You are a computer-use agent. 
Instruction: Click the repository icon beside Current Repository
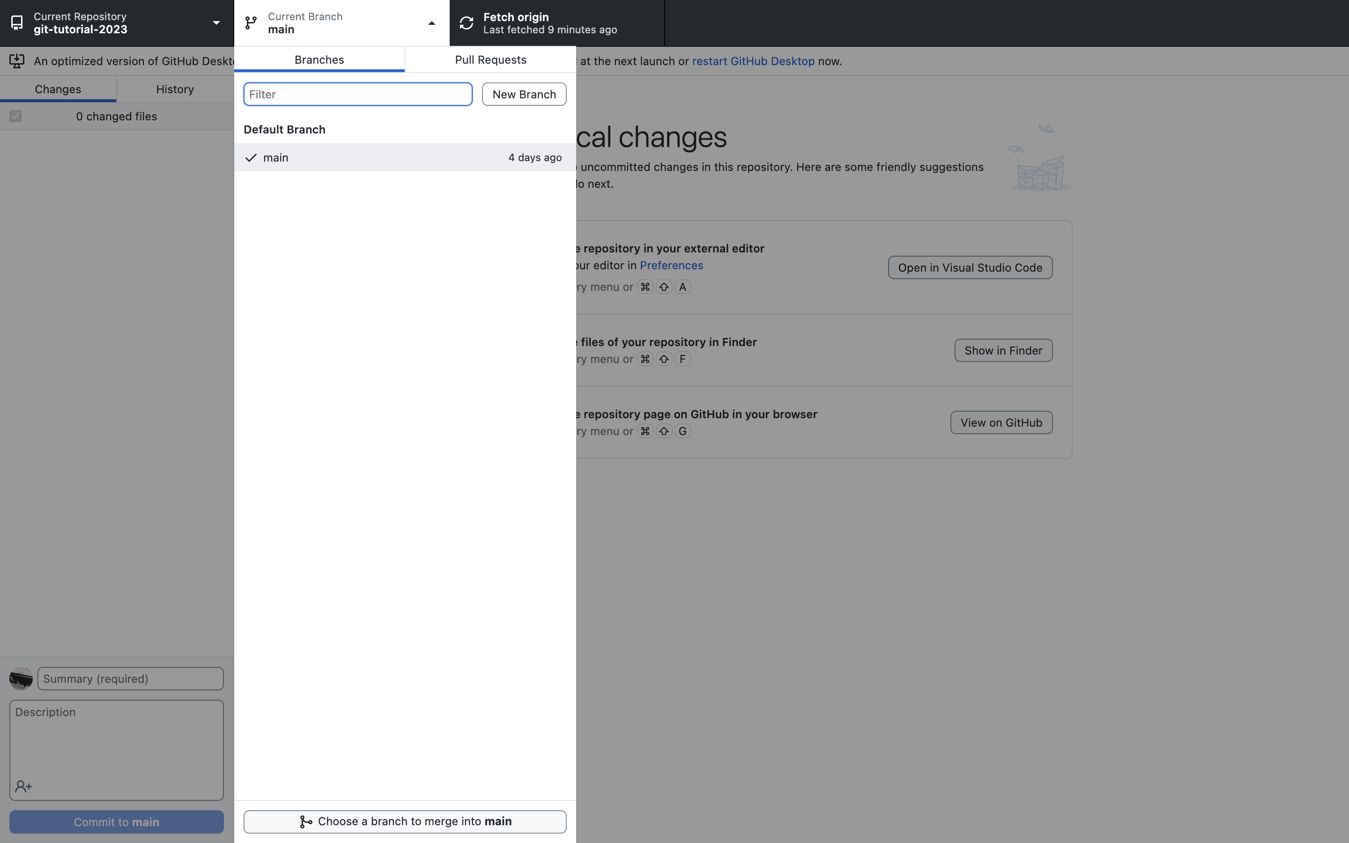click(x=17, y=23)
